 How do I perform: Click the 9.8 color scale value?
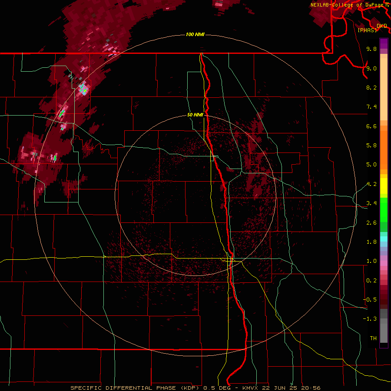371,49
